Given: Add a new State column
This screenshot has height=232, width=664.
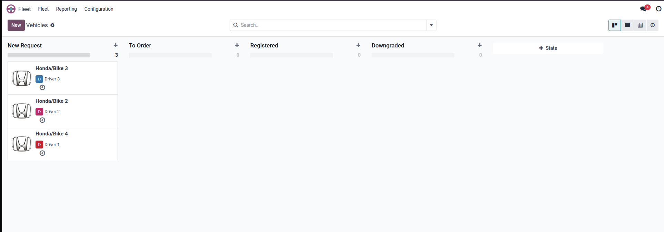Looking at the screenshot, I should (548, 48).
